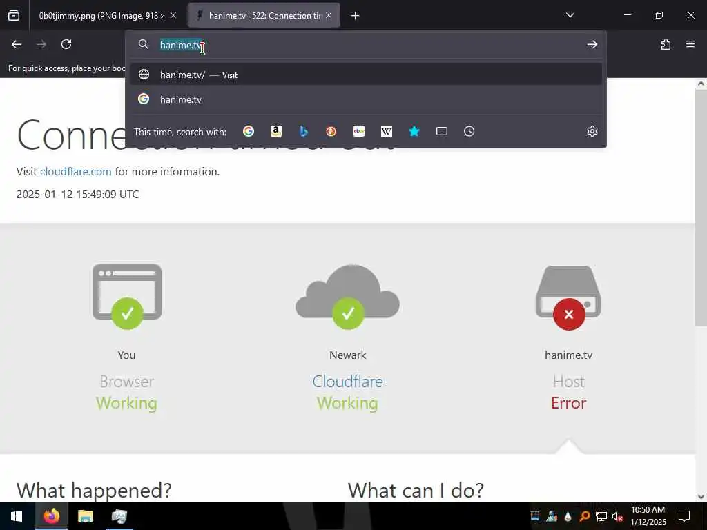
Task: Click the network tray icon
Action: 601,516
